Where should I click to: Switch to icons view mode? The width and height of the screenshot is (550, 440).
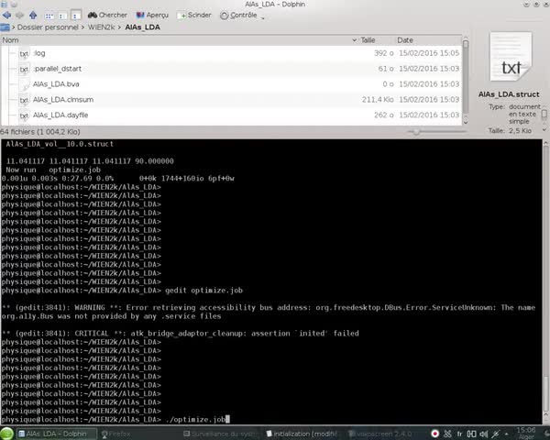49,16
